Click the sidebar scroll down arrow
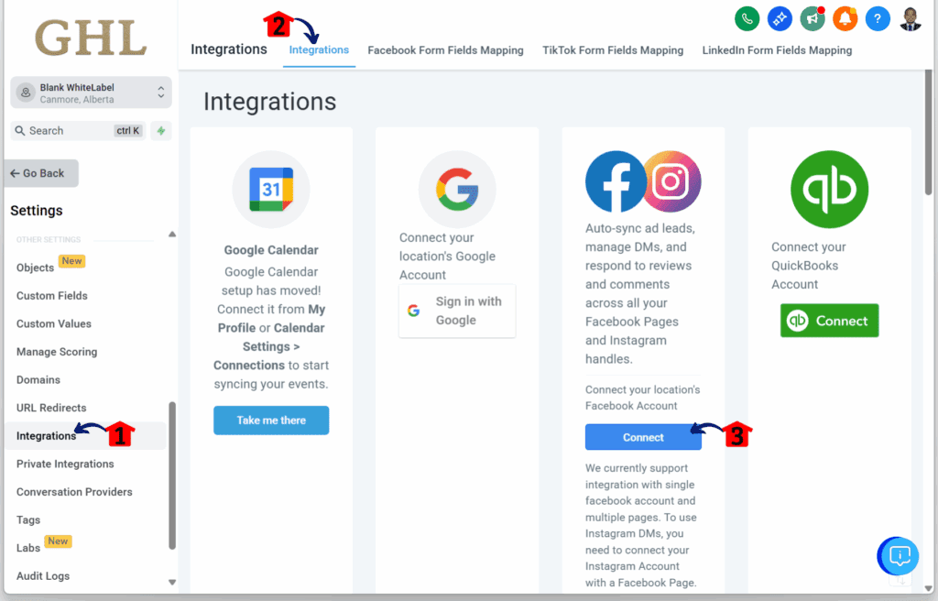The image size is (938, 601). 172,582
